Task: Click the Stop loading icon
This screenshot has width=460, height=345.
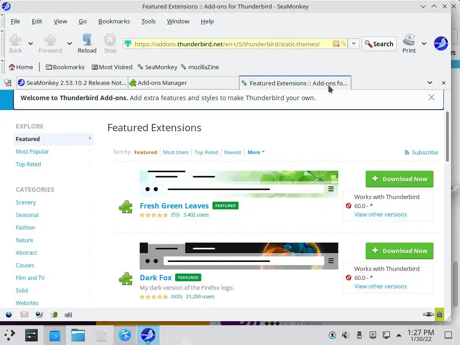Action: point(110,40)
